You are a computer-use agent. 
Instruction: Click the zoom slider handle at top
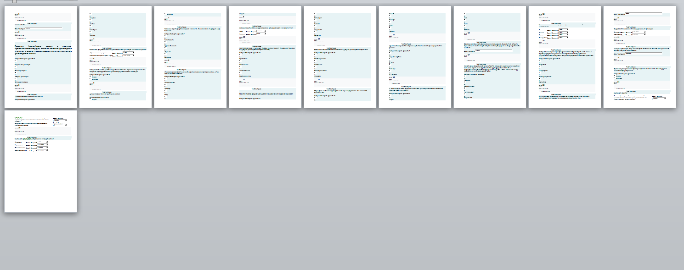[x=14, y=1]
